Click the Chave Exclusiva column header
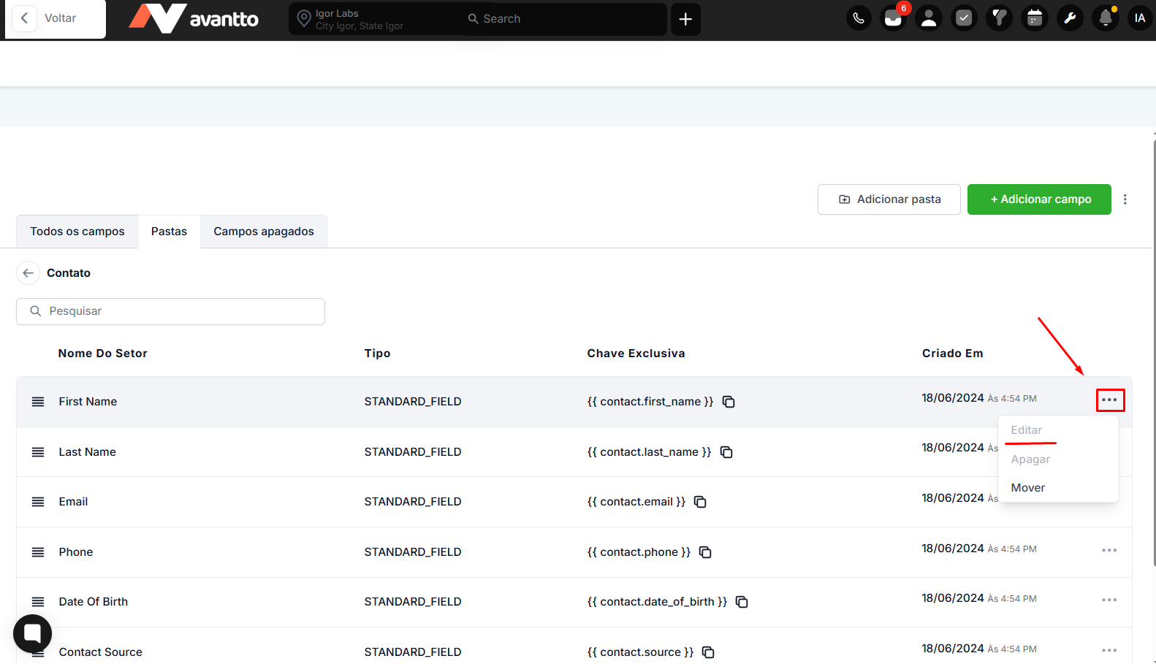This screenshot has height=664, width=1156. click(636, 354)
